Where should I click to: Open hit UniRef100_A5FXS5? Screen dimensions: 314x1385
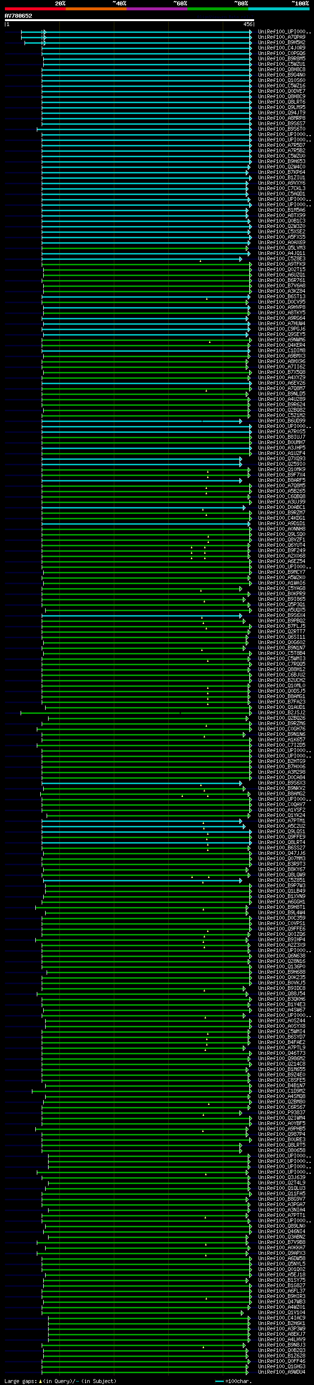pyautogui.click(x=282, y=237)
